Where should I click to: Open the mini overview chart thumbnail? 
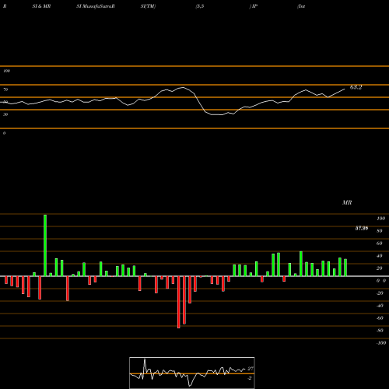(x=192, y=373)
